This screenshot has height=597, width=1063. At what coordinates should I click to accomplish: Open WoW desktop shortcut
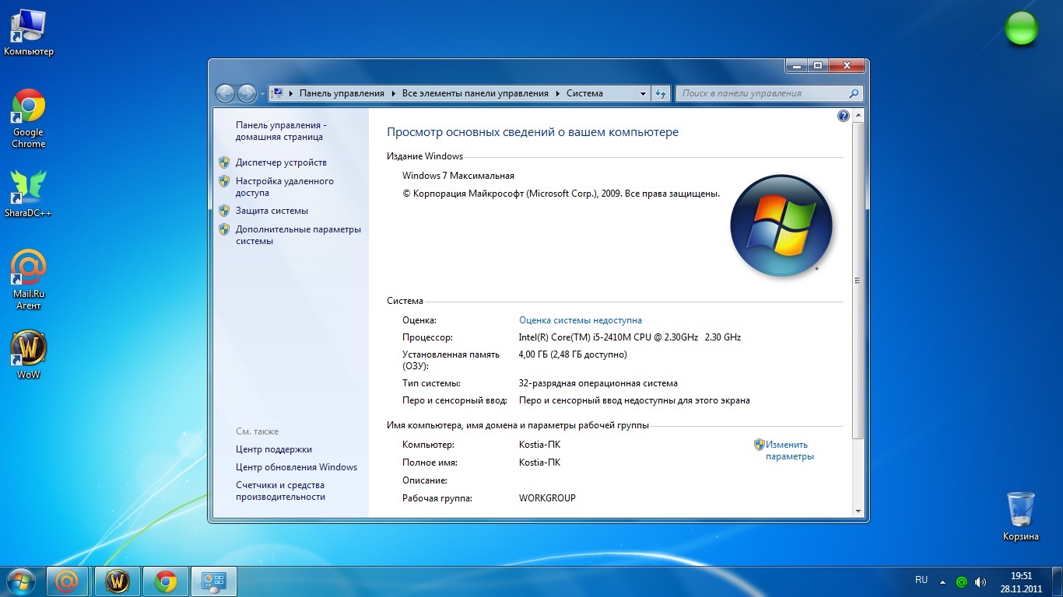(x=29, y=349)
